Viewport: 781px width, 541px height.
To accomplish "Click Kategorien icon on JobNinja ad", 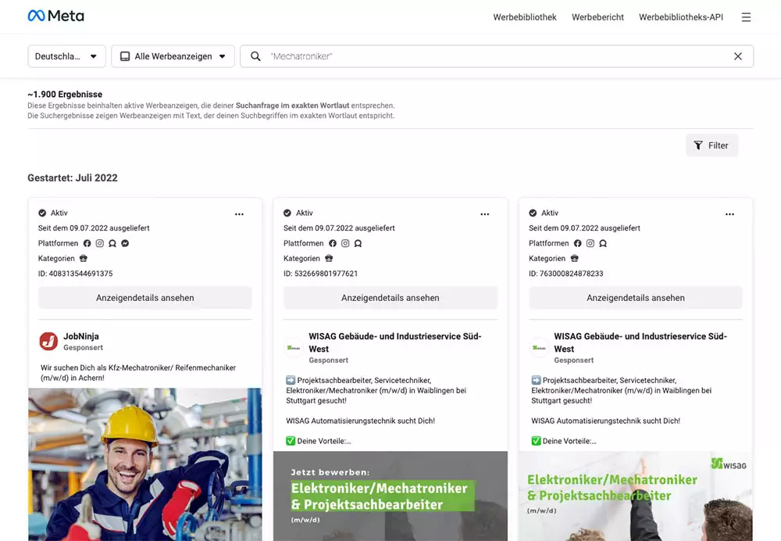I will [84, 258].
